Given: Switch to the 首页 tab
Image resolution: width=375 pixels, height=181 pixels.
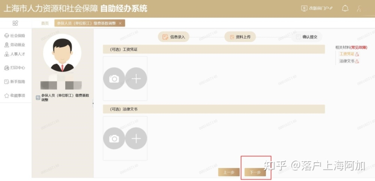Looking at the screenshot, I should coord(45,23).
